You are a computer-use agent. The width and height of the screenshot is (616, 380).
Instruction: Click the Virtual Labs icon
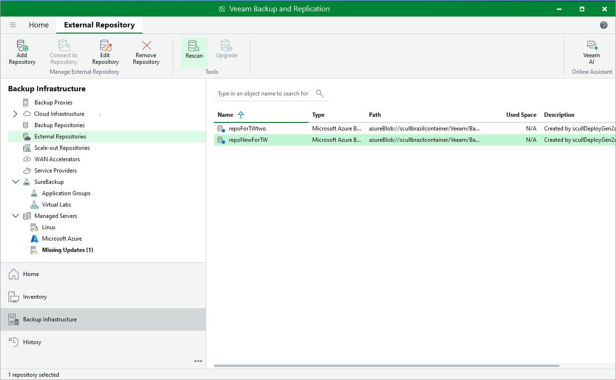click(x=34, y=205)
